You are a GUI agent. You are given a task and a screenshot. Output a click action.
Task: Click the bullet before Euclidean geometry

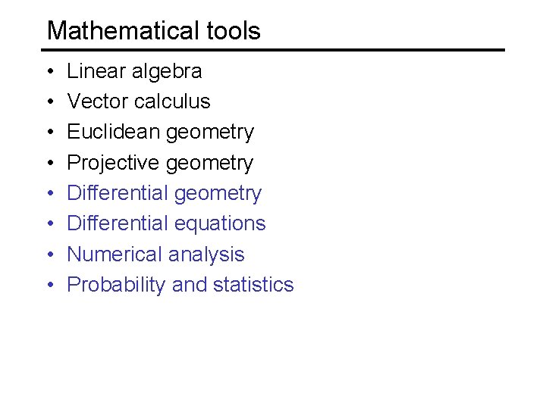51,132
